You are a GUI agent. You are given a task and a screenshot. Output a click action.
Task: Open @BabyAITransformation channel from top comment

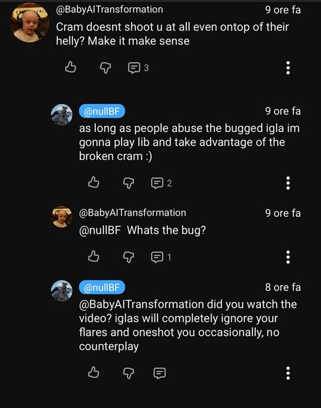click(x=109, y=10)
